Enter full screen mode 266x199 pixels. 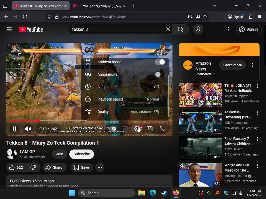coord(162,129)
